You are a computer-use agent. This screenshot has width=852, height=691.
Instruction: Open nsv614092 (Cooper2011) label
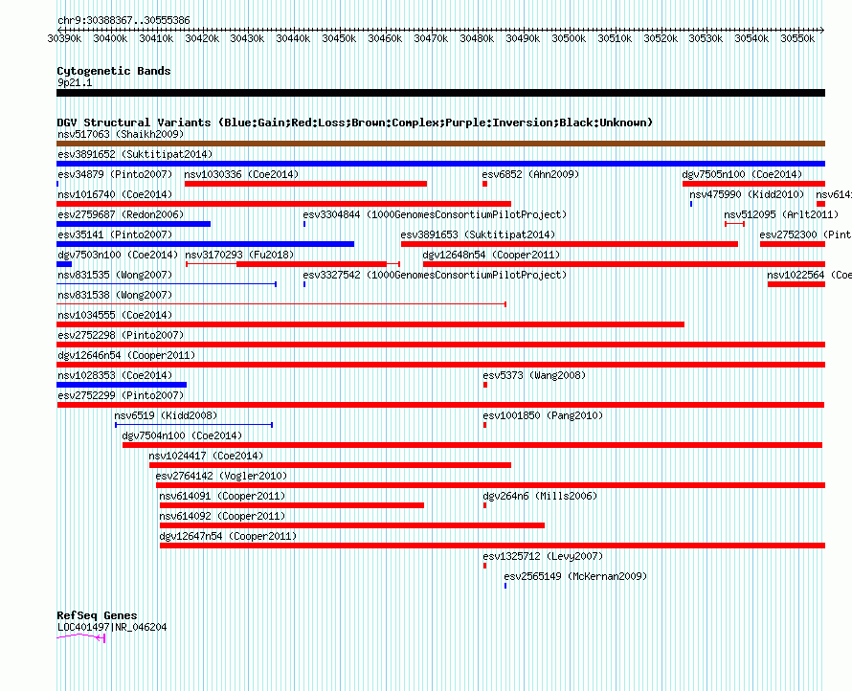click(222, 516)
